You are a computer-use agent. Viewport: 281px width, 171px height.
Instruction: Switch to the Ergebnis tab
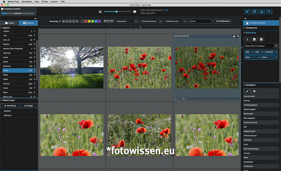(x=28, y=23)
